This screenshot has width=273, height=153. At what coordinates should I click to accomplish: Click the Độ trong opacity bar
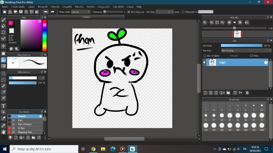[242, 45]
